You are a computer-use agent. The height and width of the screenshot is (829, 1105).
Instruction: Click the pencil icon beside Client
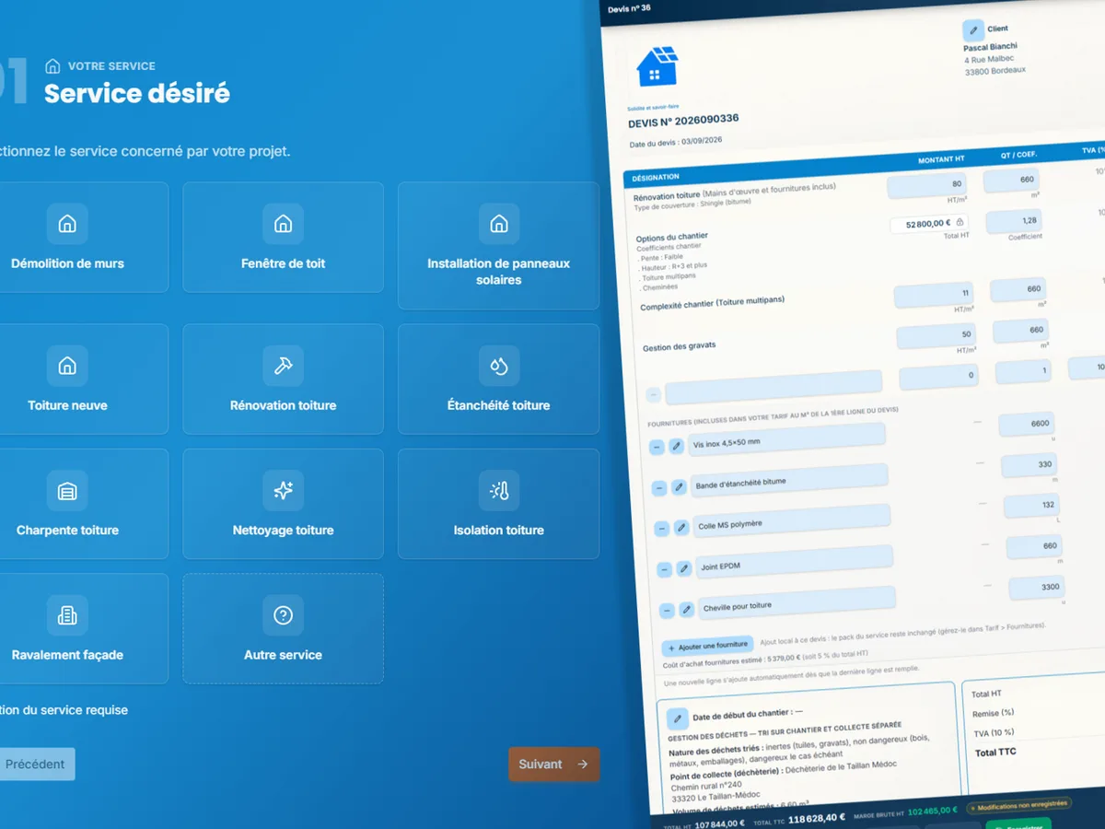pyautogui.click(x=972, y=30)
